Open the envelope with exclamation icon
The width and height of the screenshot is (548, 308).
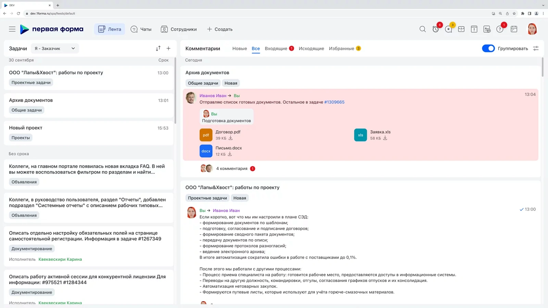pyautogui.click(x=461, y=29)
